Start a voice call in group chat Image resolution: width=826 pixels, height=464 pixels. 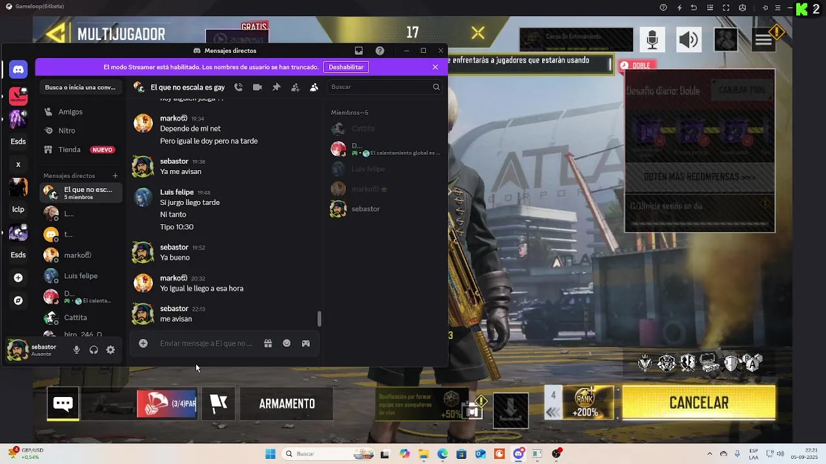[239, 87]
